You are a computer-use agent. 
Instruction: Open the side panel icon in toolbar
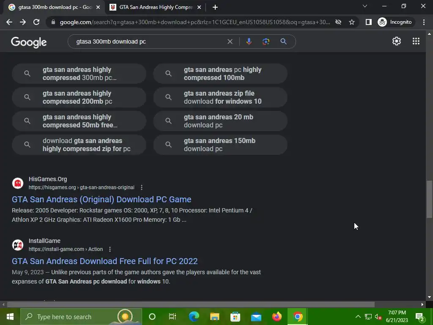click(368, 22)
